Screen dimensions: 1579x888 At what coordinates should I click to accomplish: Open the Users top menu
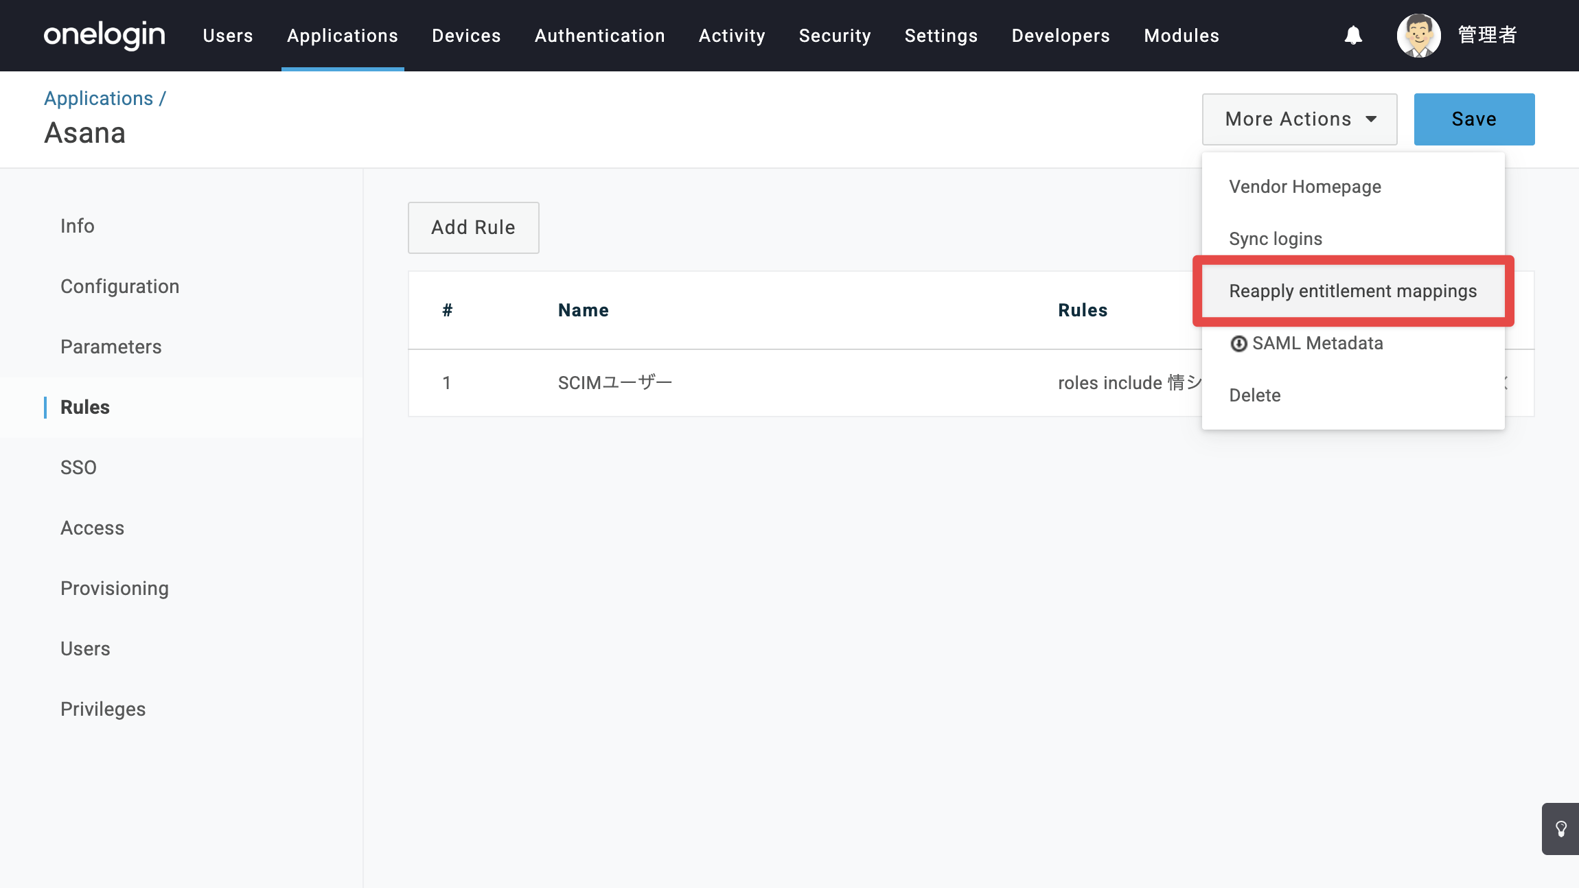click(228, 36)
